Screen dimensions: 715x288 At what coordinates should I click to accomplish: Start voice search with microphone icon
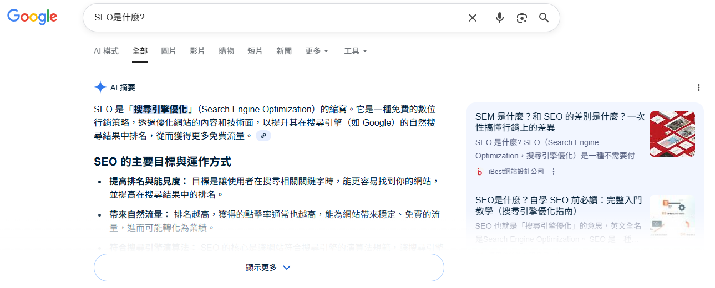click(x=500, y=18)
